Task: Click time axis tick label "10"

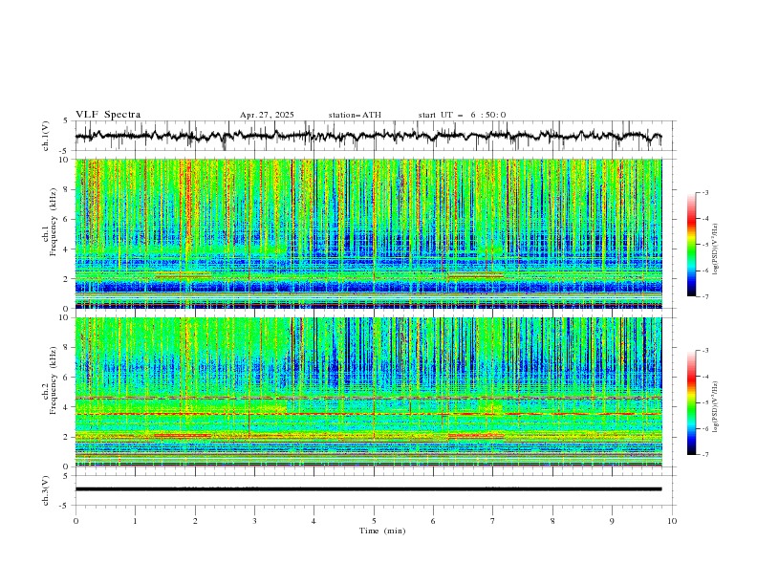Action: (x=672, y=521)
